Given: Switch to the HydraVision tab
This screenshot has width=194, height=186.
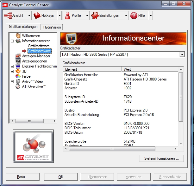Looking at the screenshot, I should (x=52, y=27).
